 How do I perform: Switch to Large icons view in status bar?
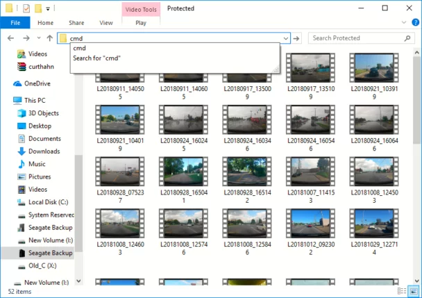tap(414, 291)
